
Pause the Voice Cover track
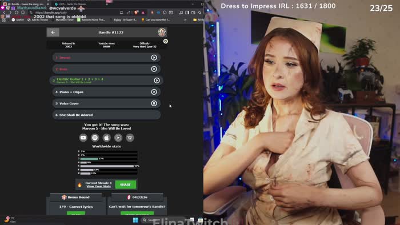tap(154, 103)
